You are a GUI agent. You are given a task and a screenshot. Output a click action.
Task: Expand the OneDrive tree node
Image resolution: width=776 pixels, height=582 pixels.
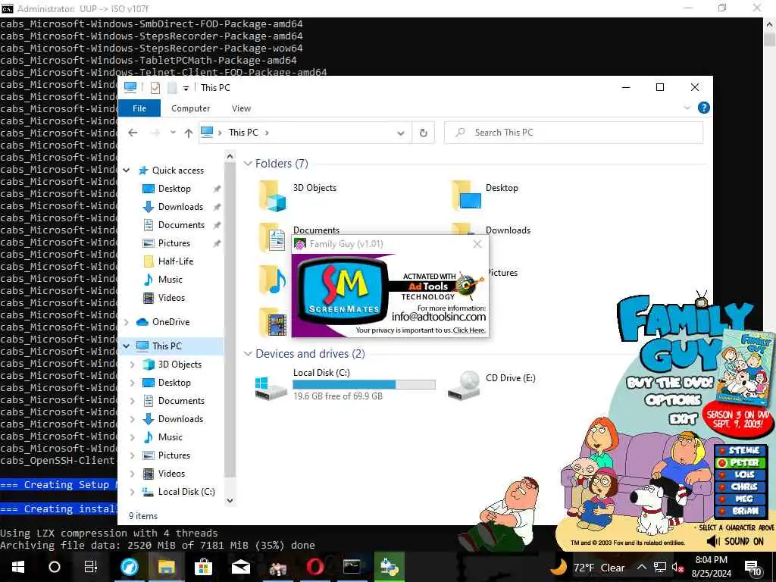coord(127,322)
